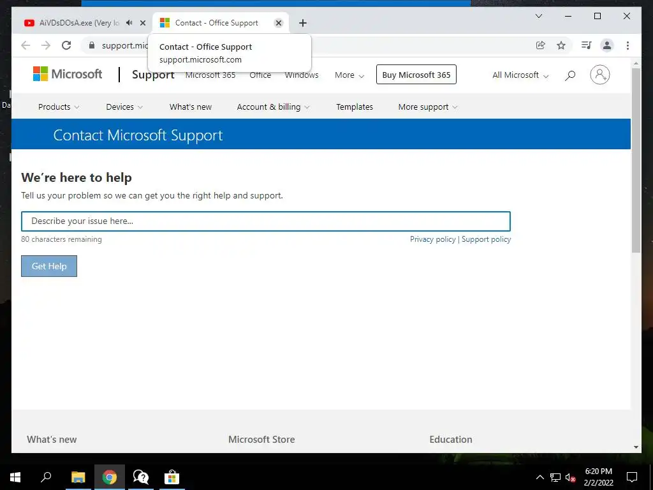The image size is (653, 490).
Task: Click the Get Help button
Action: click(x=49, y=266)
